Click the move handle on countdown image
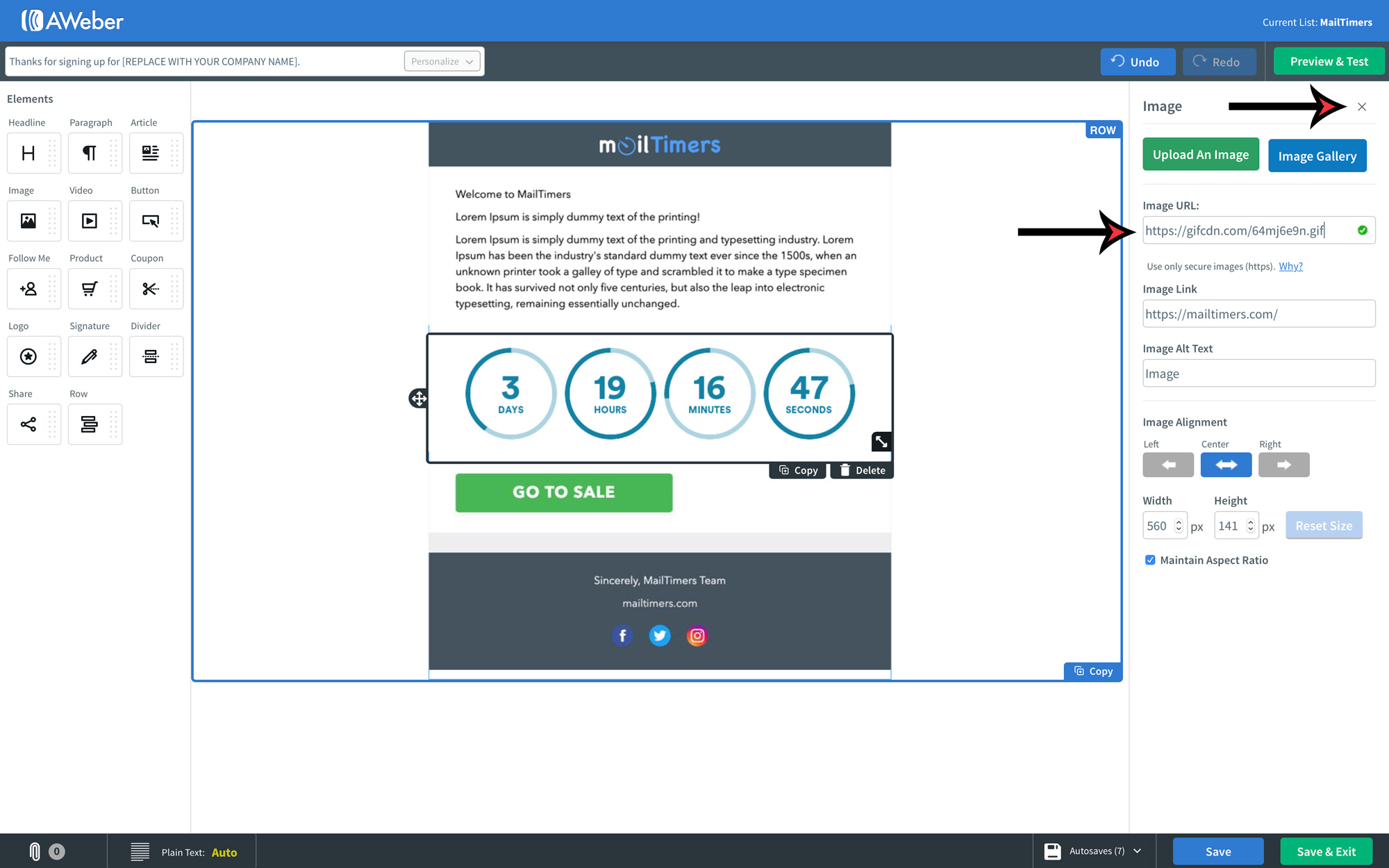Viewport: 1389px width, 868px height. pyautogui.click(x=418, y=398)
